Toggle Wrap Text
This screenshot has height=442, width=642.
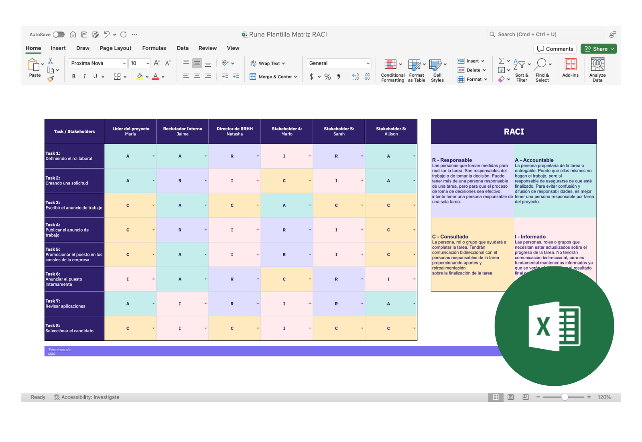268,63
